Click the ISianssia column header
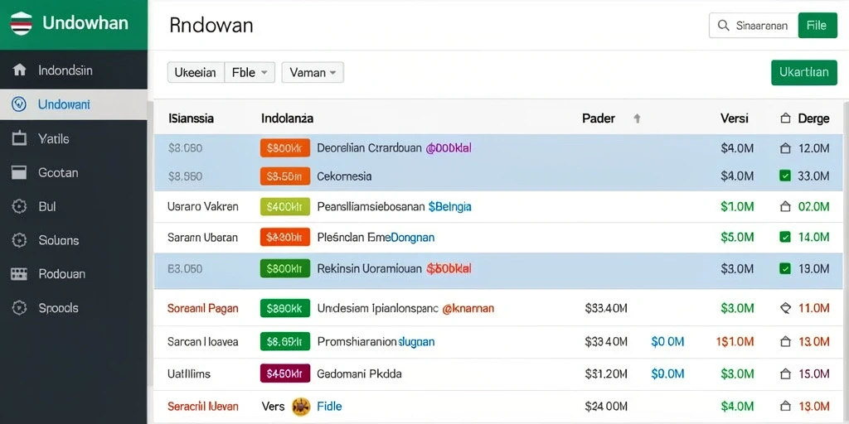The image size is (849, 424). [x=192, y=118]
